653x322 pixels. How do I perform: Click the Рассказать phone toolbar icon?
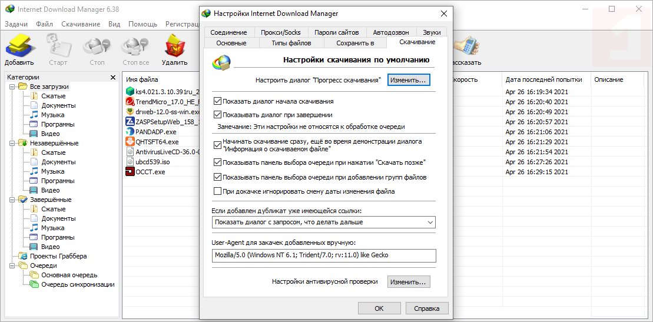tap(466, 47)
